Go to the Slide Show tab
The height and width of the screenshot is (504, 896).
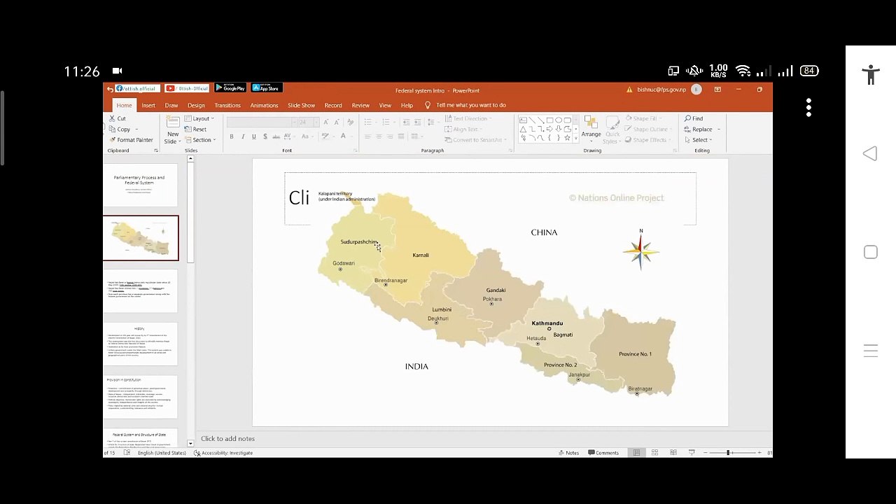pos(301,105)
